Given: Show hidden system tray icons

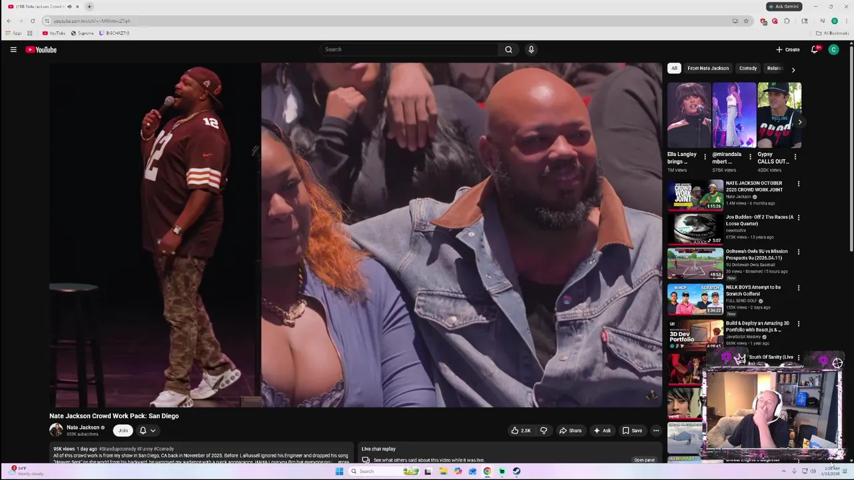Looking at the screenshot, I should coord(784,471).
